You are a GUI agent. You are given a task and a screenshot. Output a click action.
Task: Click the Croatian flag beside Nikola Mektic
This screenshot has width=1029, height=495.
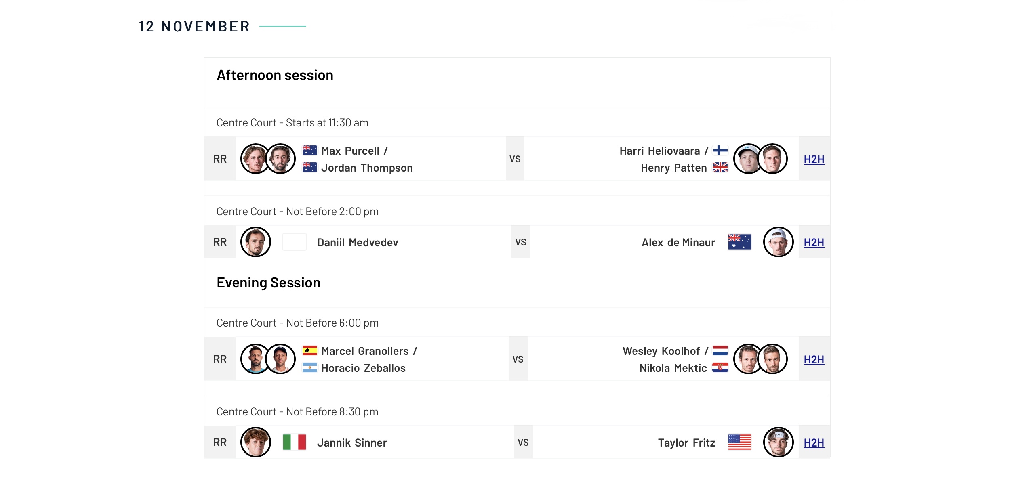tap(720, 367)
